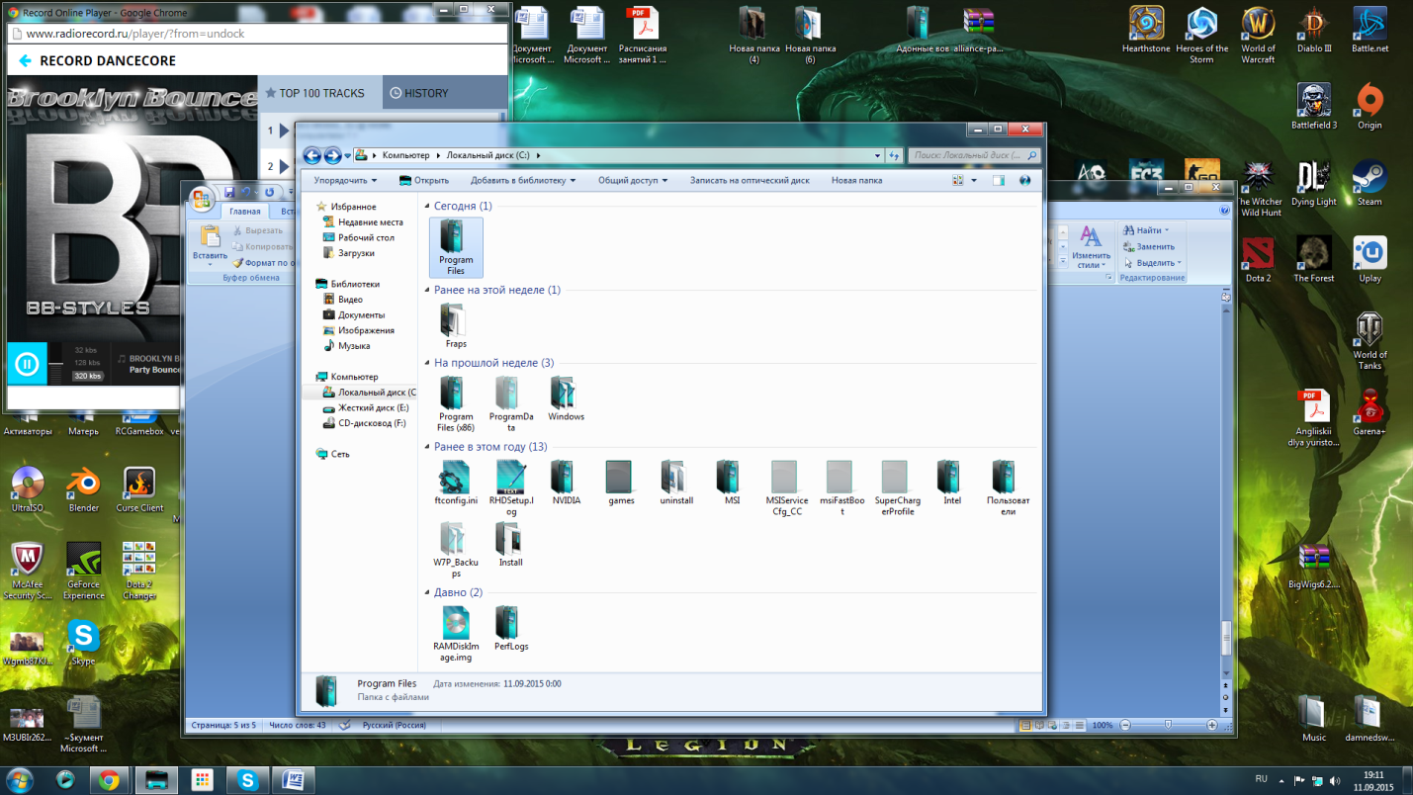Select the ftconfig.ini file
The image size is (1413, 795).
(x=456, y=482)
